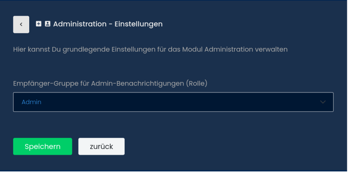Click the back chevron button in header
This screenshot has width=348, height=172.
pyautogui.click(x=21, y=24)
